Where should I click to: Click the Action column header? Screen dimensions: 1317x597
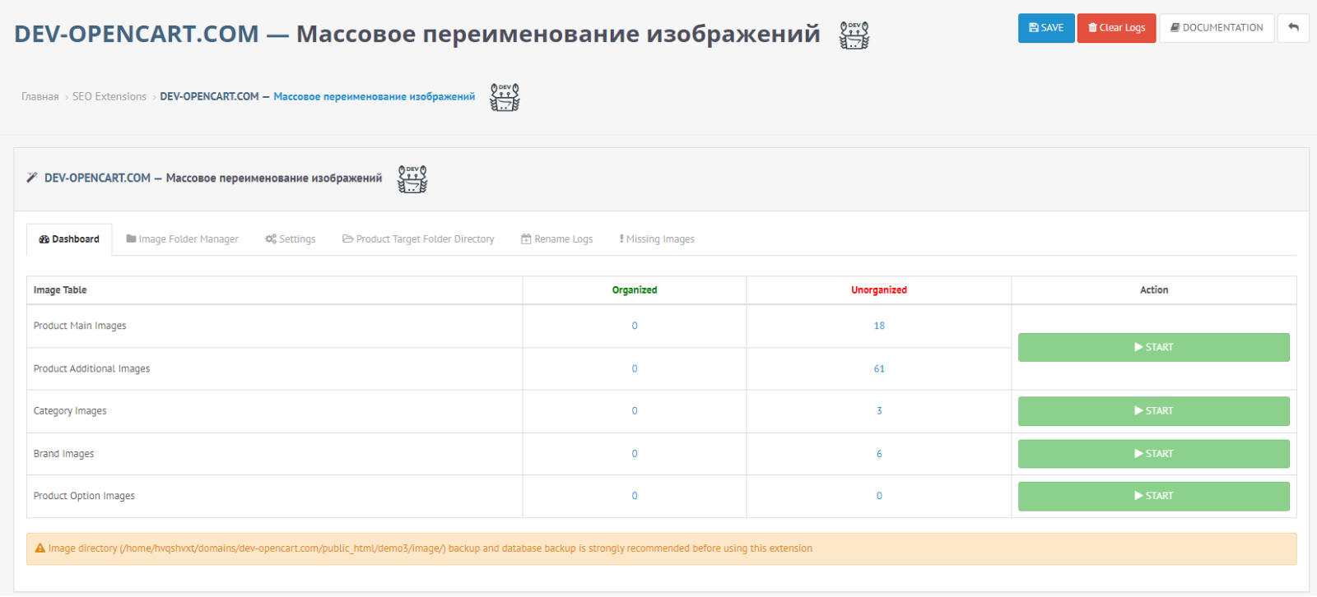pos(1154,290)
